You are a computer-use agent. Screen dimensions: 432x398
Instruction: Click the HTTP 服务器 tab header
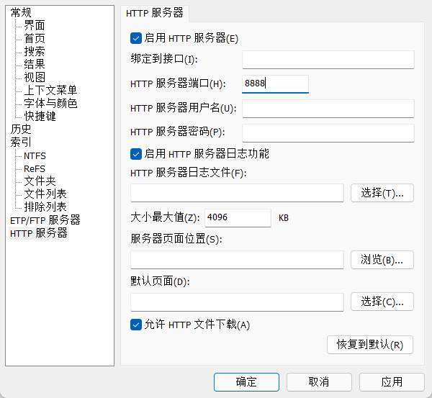tap(154, 13)
